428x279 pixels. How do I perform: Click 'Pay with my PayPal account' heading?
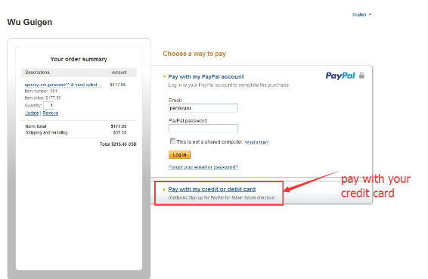[206, 76]
